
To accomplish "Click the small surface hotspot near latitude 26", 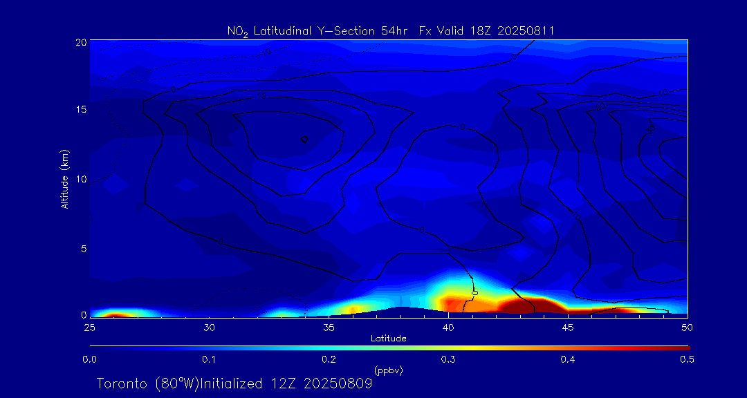I will (x=115, y=314).
